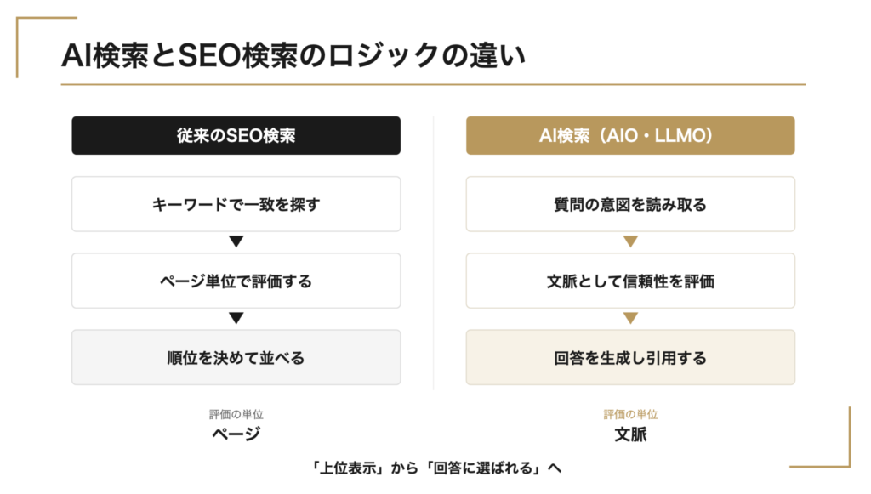
Task: Click the 順位を決めて並べる gray box
Action: [x=236, y=357]
